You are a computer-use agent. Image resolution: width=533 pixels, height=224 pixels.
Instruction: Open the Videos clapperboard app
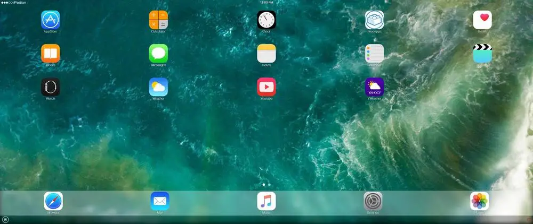point(482,54)
